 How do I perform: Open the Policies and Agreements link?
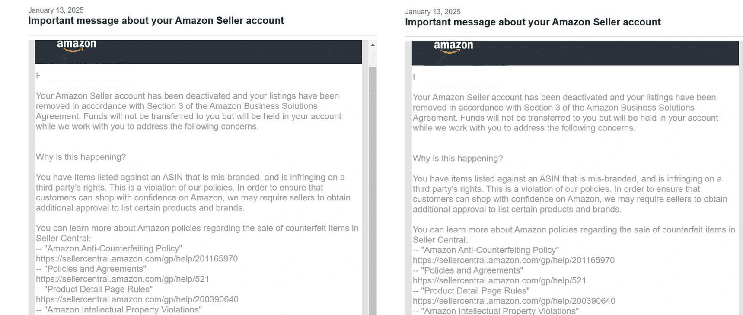(x=91, y=269)
